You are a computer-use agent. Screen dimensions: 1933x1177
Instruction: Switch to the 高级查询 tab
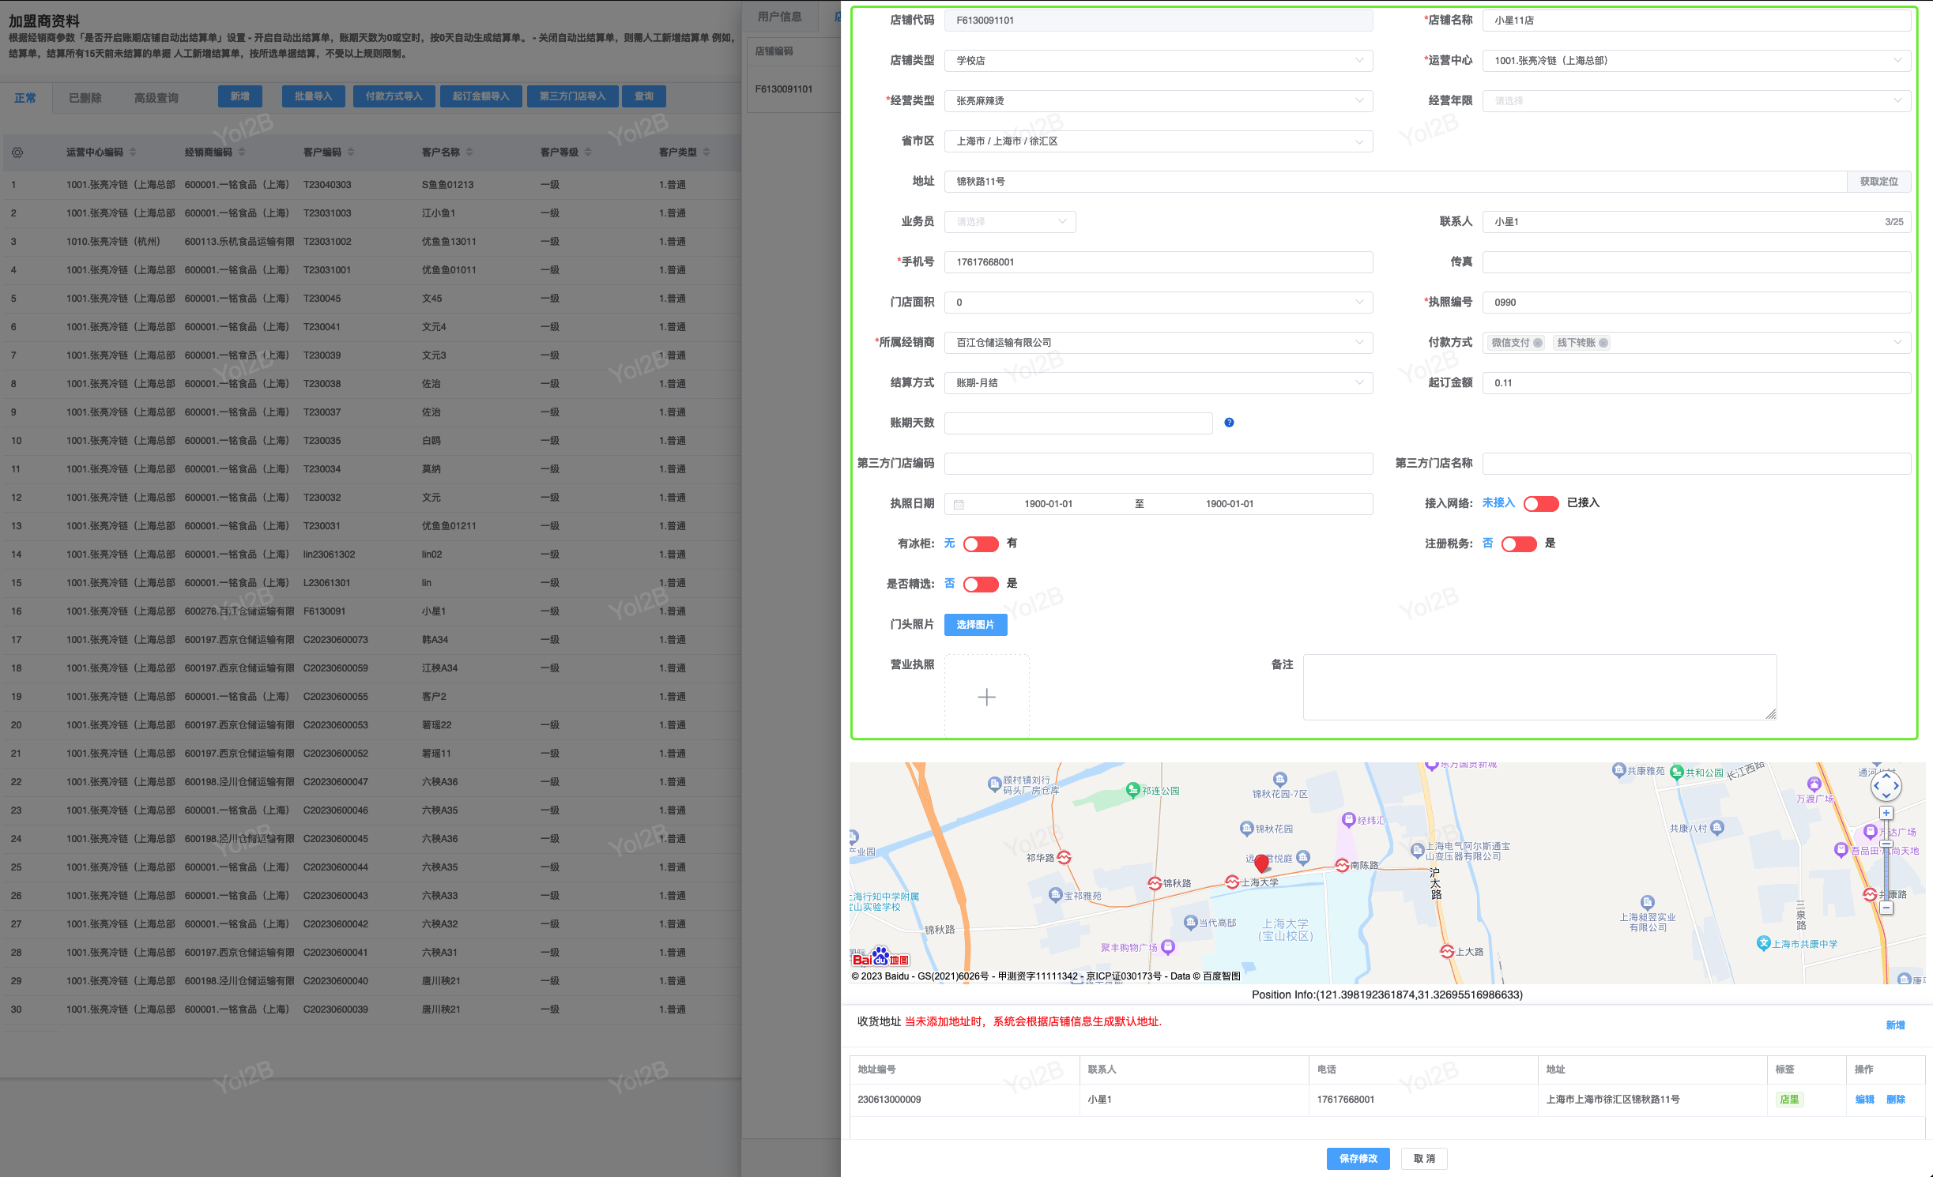tap(156, 98)
